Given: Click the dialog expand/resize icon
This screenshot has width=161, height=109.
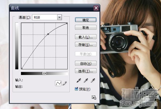Looking at the screenshot, I should coord(94,97).
